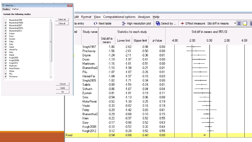252x142 pixels.
Task: Open the High resolution plot icon
Action: [124, 23]
